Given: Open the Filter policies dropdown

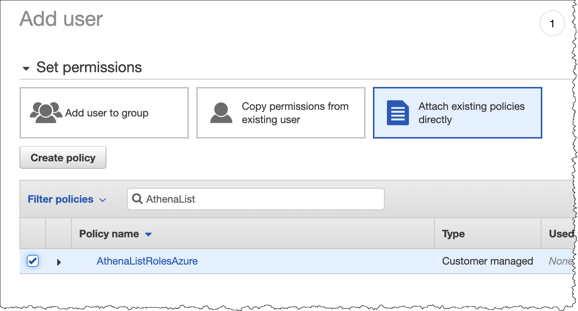Looking at the screenshot, I should point(67,199).
